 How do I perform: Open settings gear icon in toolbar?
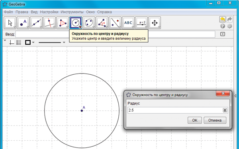pos(229,26)
